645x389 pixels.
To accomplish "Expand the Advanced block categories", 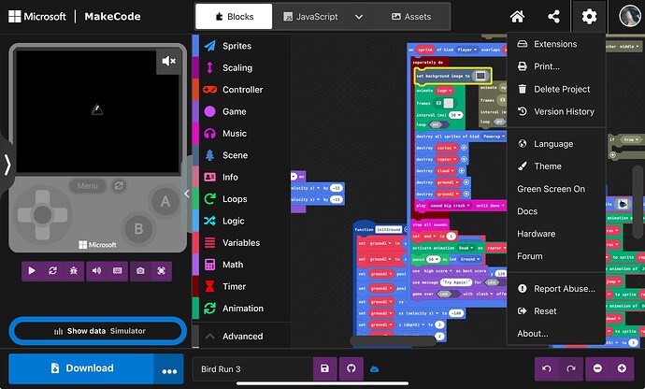I will tap(242, 336).
